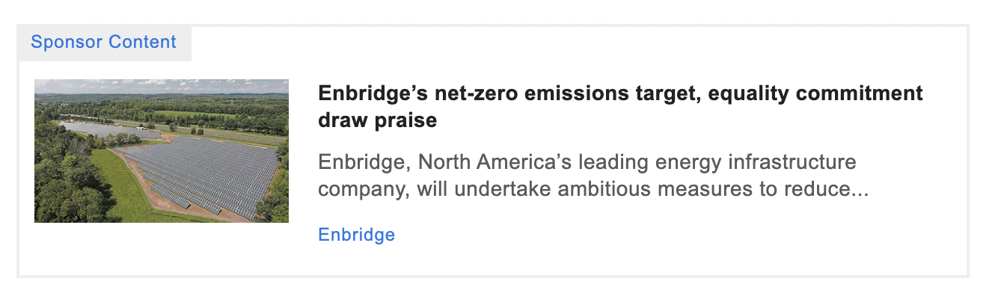Click "draw praise" on headline's second line
This screenshot has height=302, width=998.
(x=377, y=120)
